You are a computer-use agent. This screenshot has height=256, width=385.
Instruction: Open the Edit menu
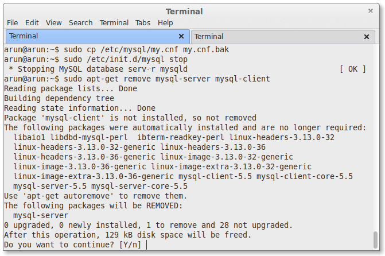tap(32, 23)
